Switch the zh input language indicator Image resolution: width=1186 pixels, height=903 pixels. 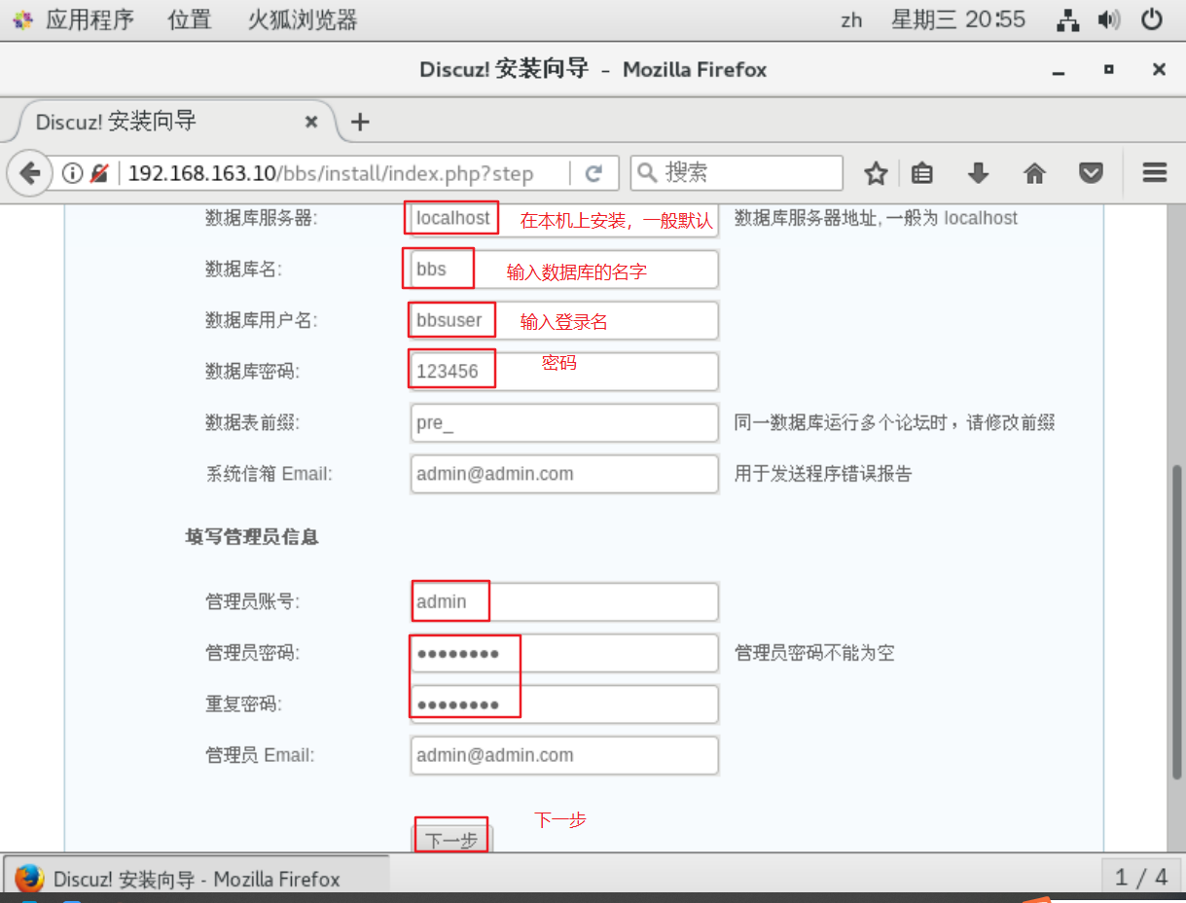click(851, 19)
